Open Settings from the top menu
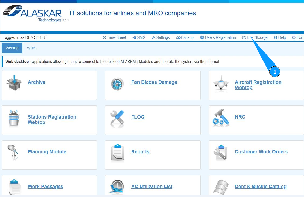The height and width of the screenshot is (197, 304). tap(161, 37)
